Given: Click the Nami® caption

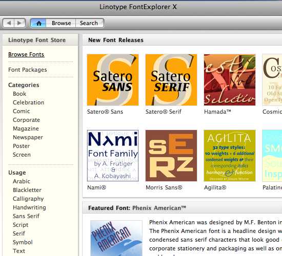Looking at the screenshot, I should (96, 187).
